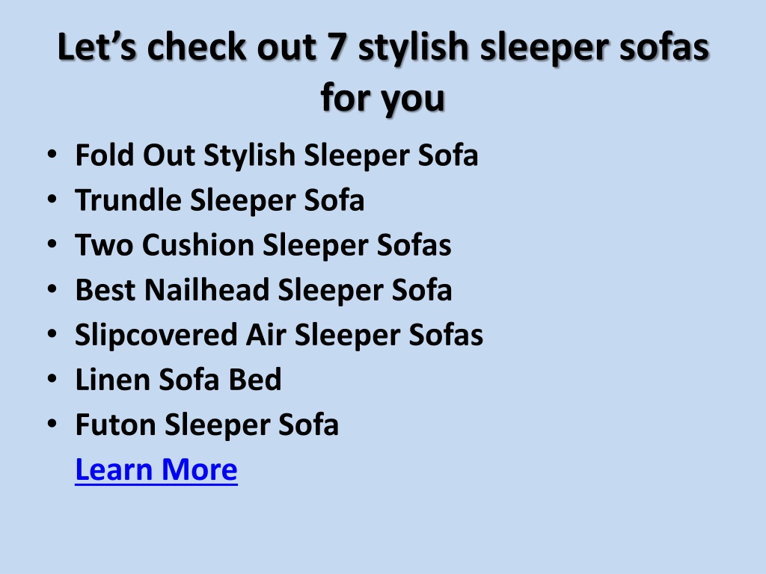Screen dimensions: 766x574
Task: Select the Futon Sleeper Sofa list item
Action: (206, 425)
